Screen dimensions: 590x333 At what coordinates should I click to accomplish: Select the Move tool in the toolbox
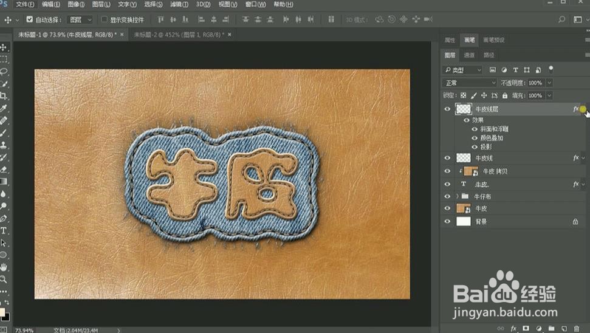point(4,47)
